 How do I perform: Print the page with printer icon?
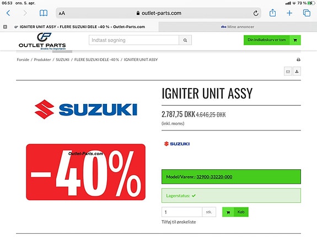coord(298,60)
